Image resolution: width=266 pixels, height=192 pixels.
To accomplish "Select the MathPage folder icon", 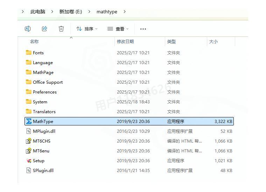I will (28, 72).
